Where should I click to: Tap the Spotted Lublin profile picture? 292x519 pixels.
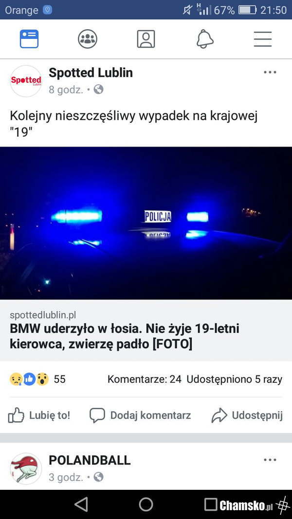26,81
